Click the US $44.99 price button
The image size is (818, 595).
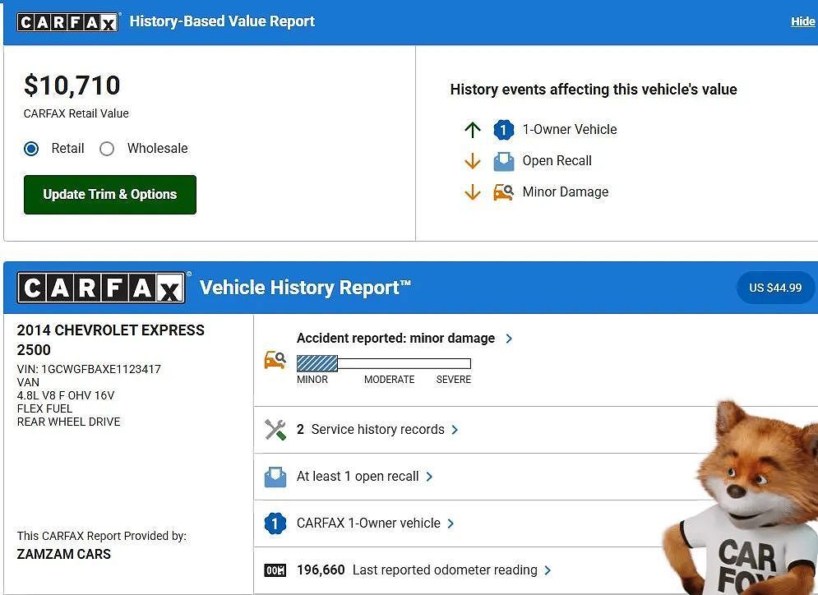(x=774, y=288)
